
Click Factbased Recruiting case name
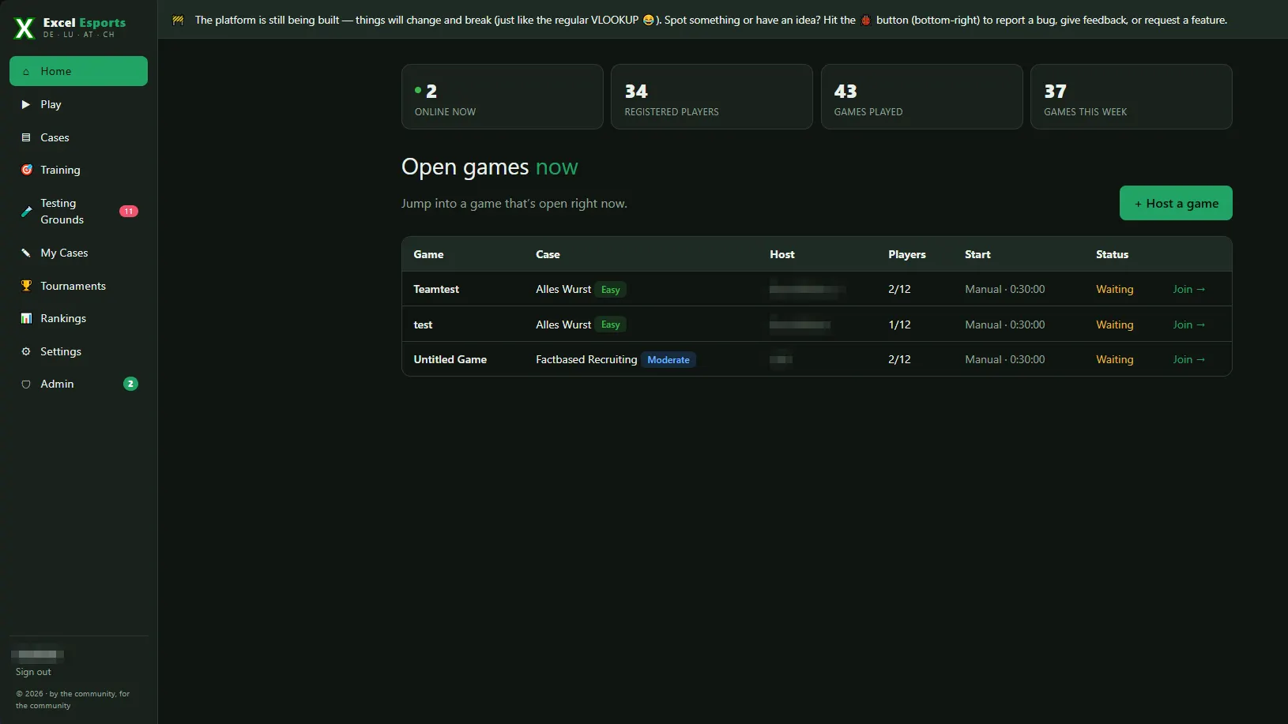pos(586,359)
